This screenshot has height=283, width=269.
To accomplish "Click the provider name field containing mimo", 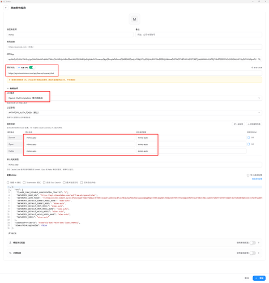I will (70, 35).
